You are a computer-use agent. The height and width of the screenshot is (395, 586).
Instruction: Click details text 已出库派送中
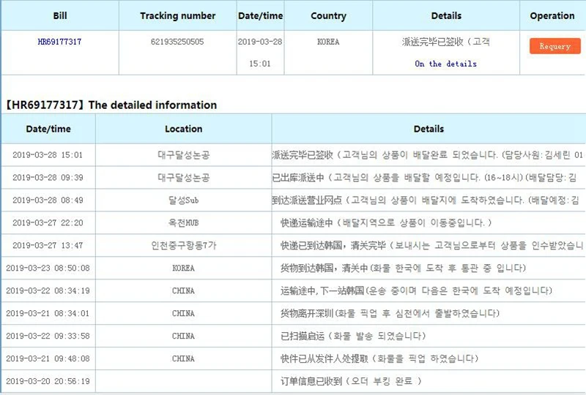pyautogui.click(x=298, y=177)
